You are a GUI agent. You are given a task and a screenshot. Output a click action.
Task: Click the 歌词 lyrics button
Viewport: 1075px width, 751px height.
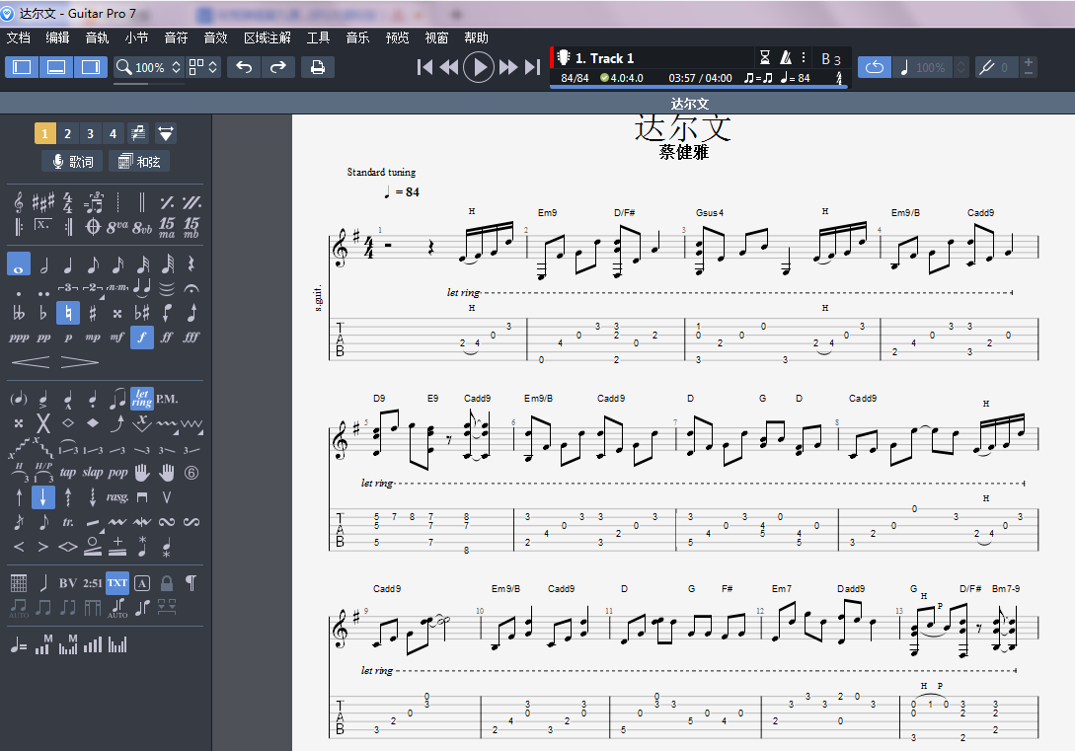(72, 162)
